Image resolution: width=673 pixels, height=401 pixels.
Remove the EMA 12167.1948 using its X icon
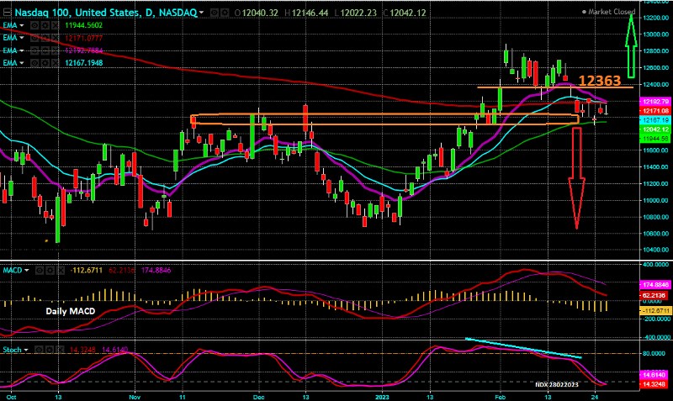55,63
